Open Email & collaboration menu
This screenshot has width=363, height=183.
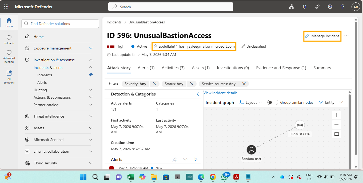(59, 151)
